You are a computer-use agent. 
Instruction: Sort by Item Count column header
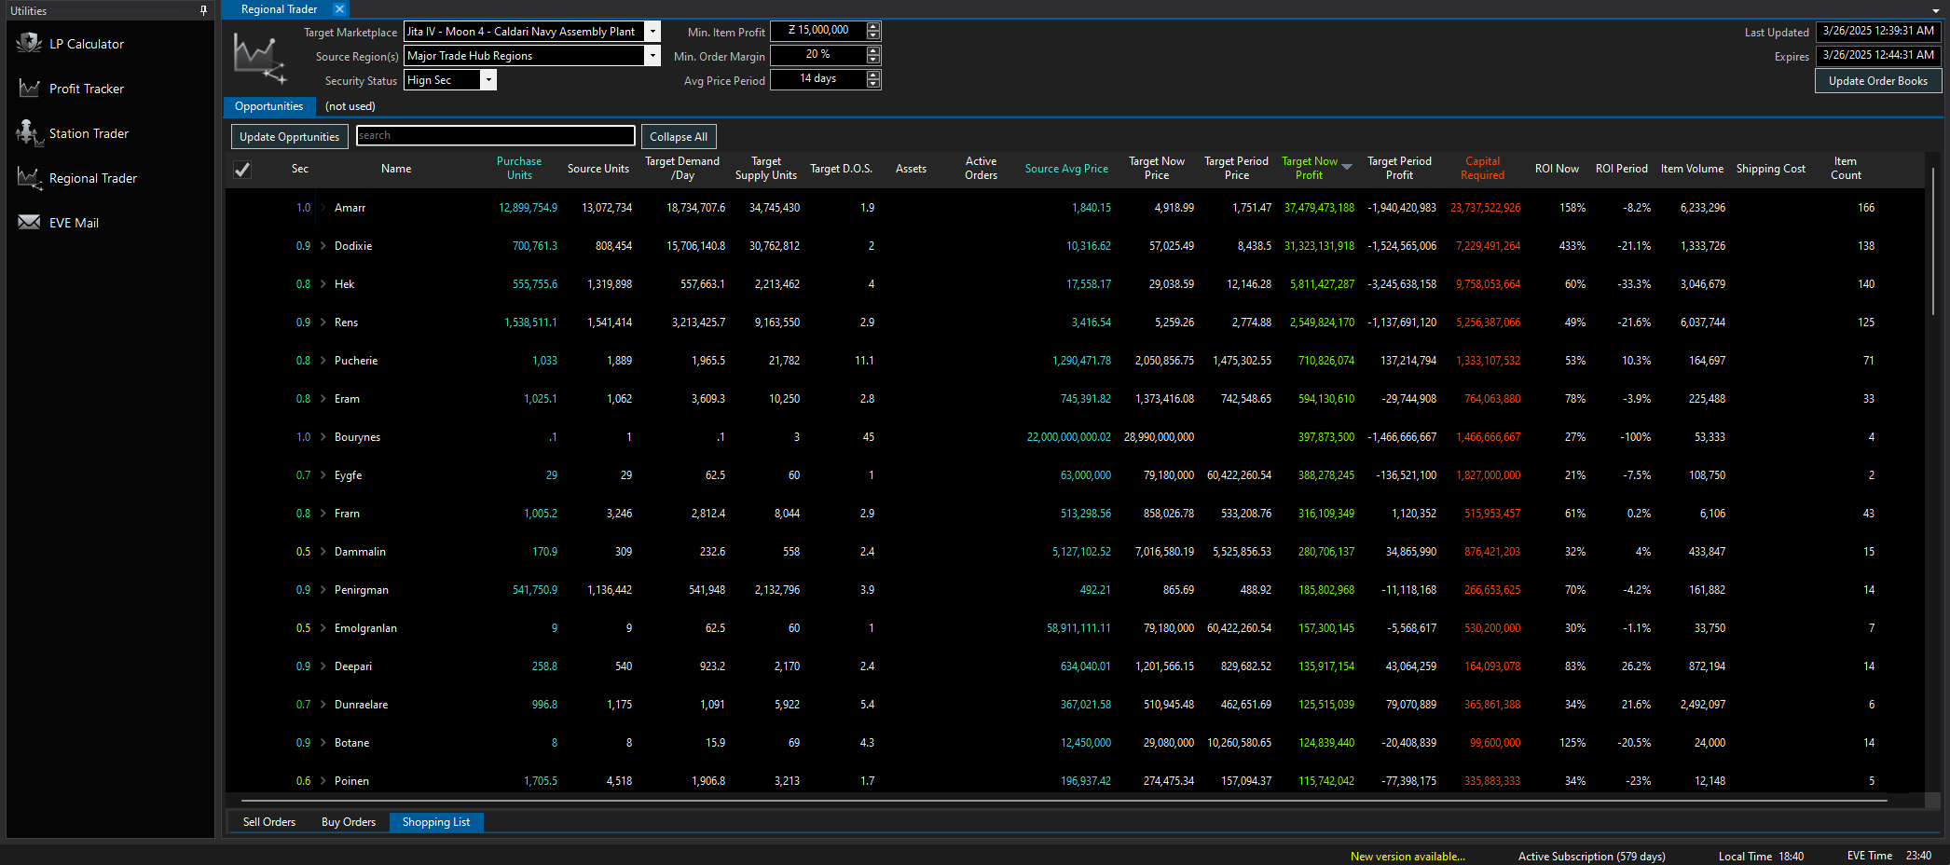point(1846,168)
